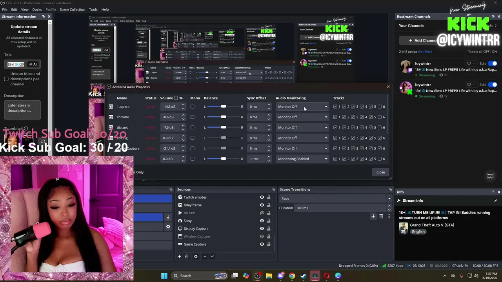Open the Fade transition dropdown
This screenshot has width=502, height=282.
[335, 199]
